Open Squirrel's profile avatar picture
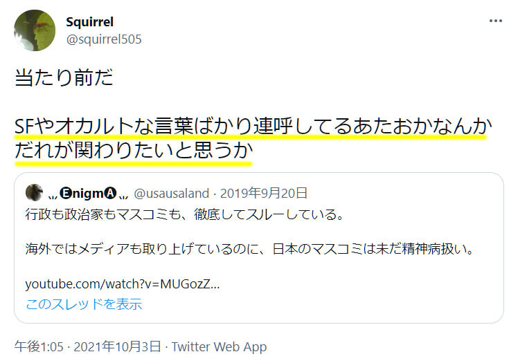 pos(35,30)
